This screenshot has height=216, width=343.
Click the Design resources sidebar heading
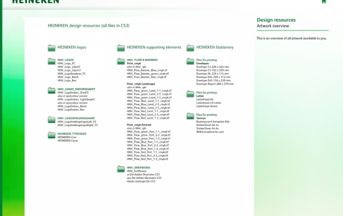coord(276,20)
